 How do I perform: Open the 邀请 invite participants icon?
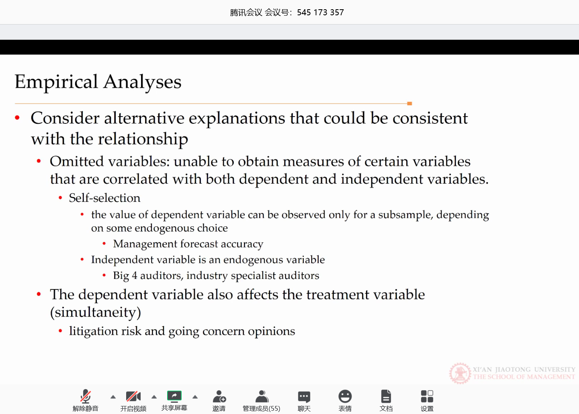219,396
